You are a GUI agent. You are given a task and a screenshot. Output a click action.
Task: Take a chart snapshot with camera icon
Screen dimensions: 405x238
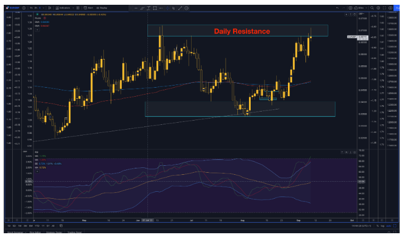[390, 8]
